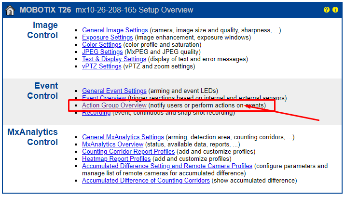Click the Image Control section heading
345x197 pixels.
point(42,30)
